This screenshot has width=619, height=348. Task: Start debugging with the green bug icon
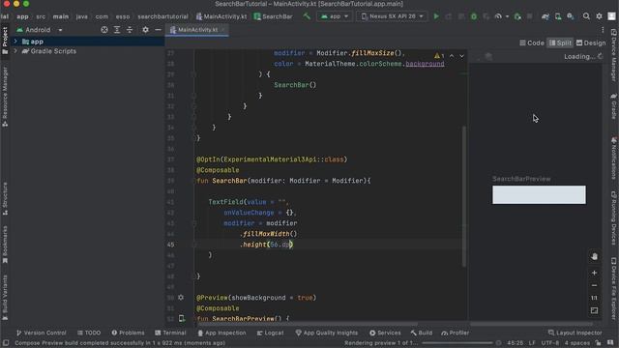pyautogui.click(x=473, y=16)
